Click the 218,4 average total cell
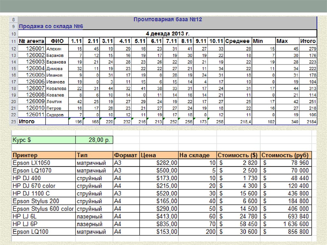 pyautogui.click(x=238, y=122)
